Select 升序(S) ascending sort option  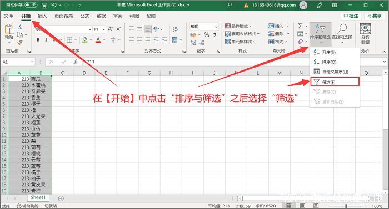335,52
